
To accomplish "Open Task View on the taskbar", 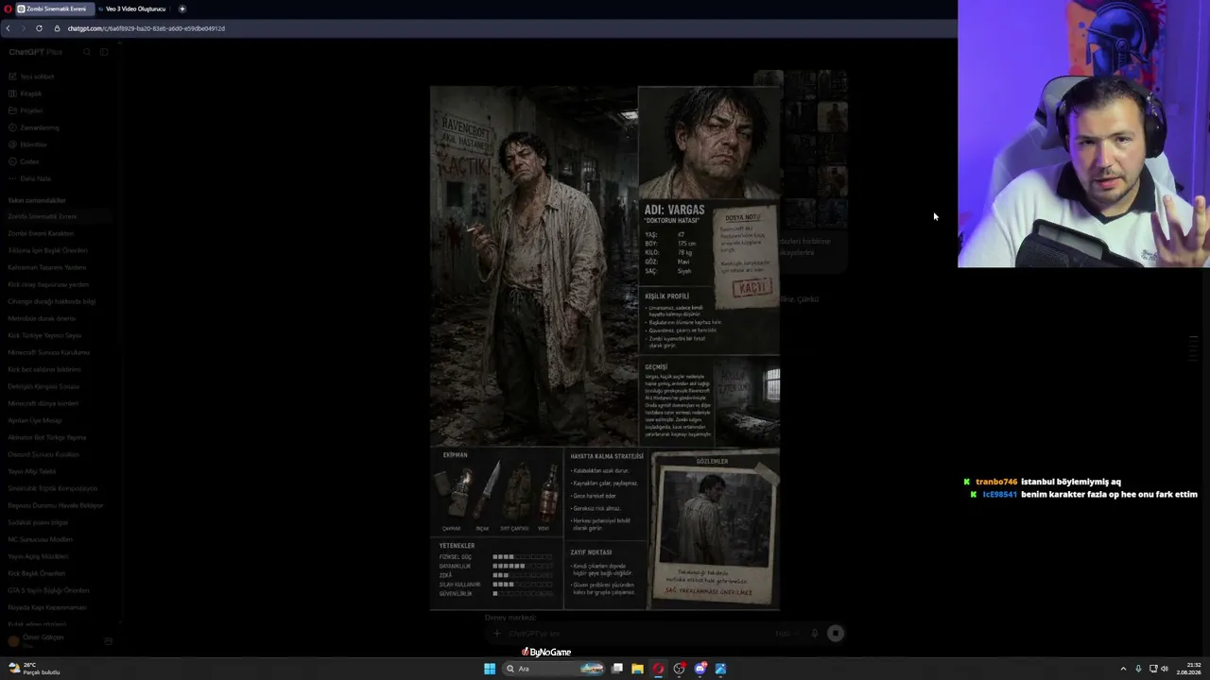I will (x=617, y=669).
